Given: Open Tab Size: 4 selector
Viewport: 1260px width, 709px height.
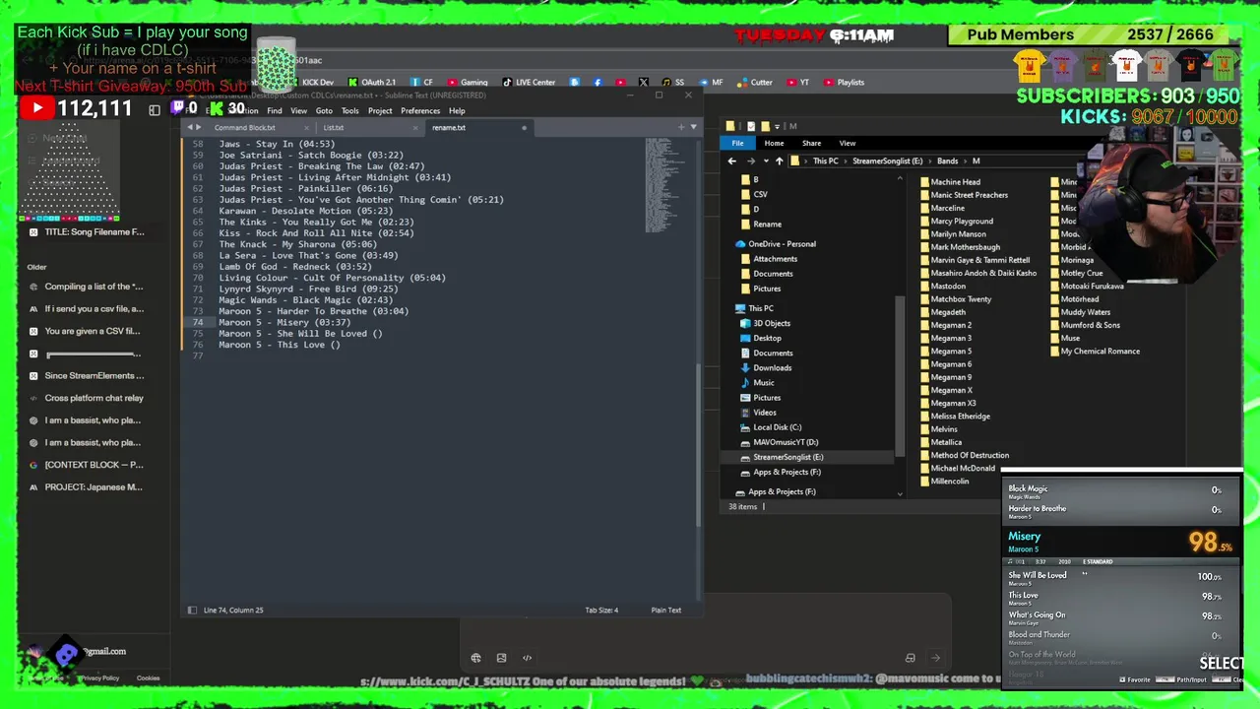Looking at the screenshot, I should pyautogui.click(x=601, y=611).
